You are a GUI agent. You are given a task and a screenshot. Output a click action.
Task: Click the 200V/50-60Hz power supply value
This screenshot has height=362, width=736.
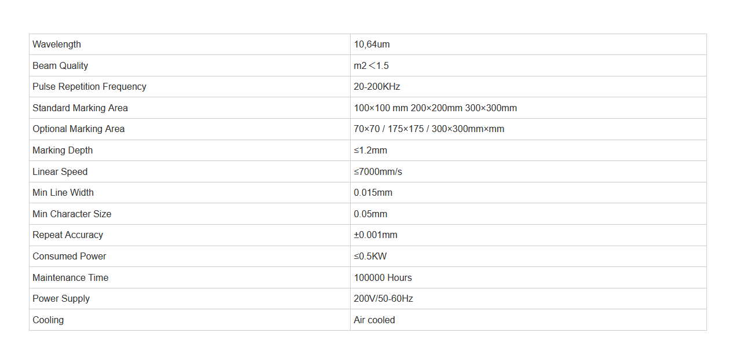point(384,299)
